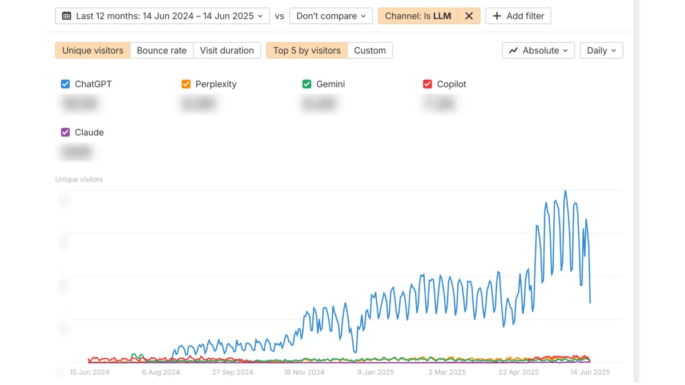Select the Top 5 by visitors tab

306,50
